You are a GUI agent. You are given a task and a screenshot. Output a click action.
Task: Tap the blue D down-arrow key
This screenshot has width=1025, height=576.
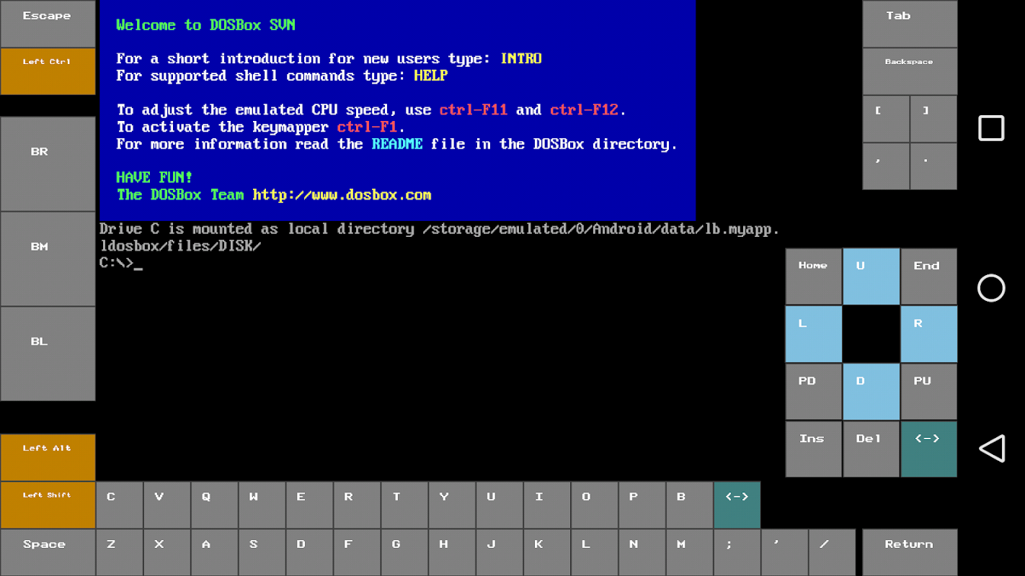click(871, 392)
